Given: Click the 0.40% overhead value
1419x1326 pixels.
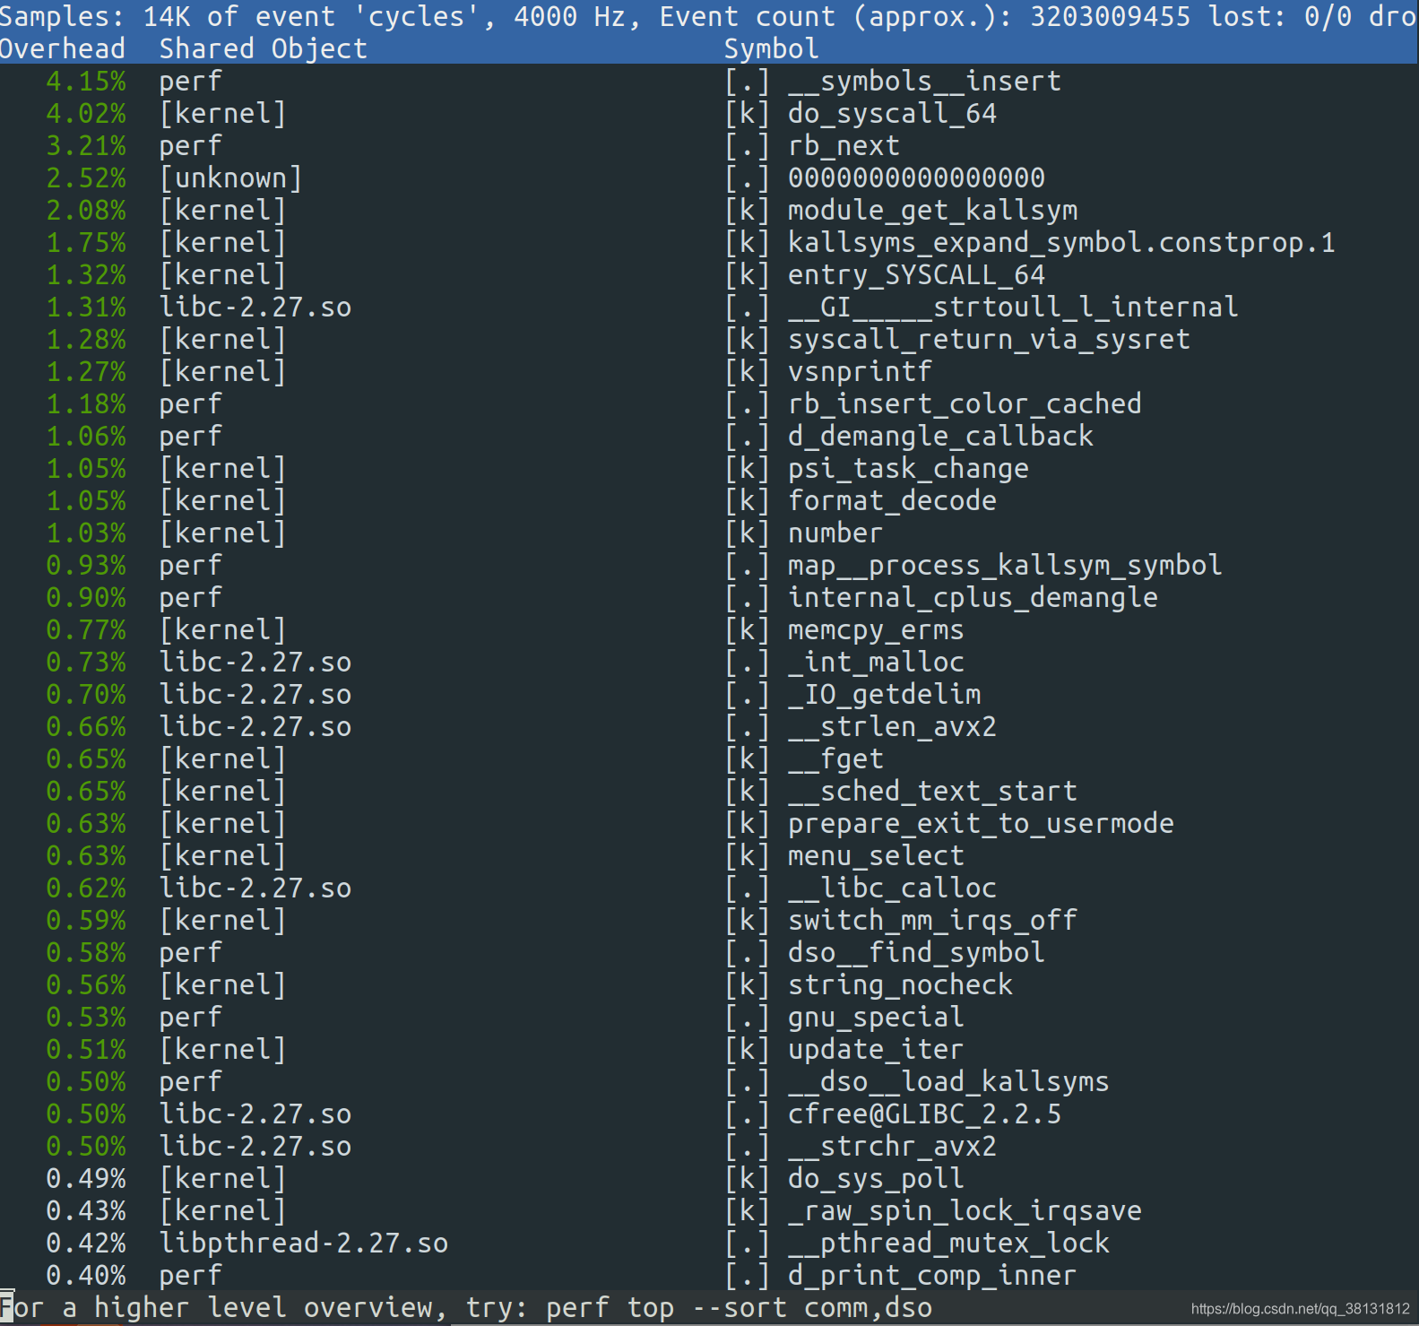Looking at the screenshot, I should [86, 1275].
